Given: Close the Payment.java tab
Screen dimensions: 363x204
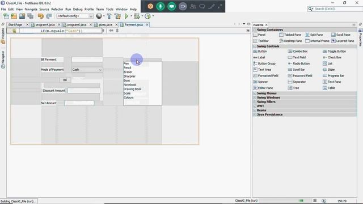Looking at the screenshot, I should pos(147,24).
